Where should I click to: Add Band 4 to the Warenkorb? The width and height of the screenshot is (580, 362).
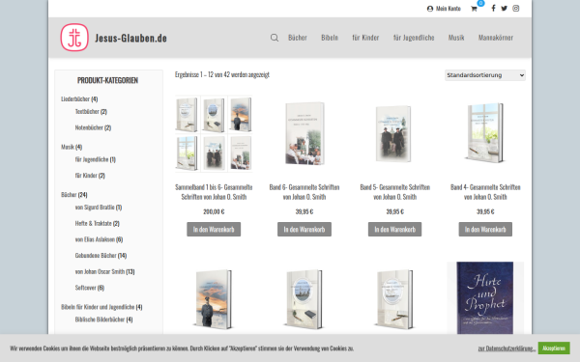[485, 230]
